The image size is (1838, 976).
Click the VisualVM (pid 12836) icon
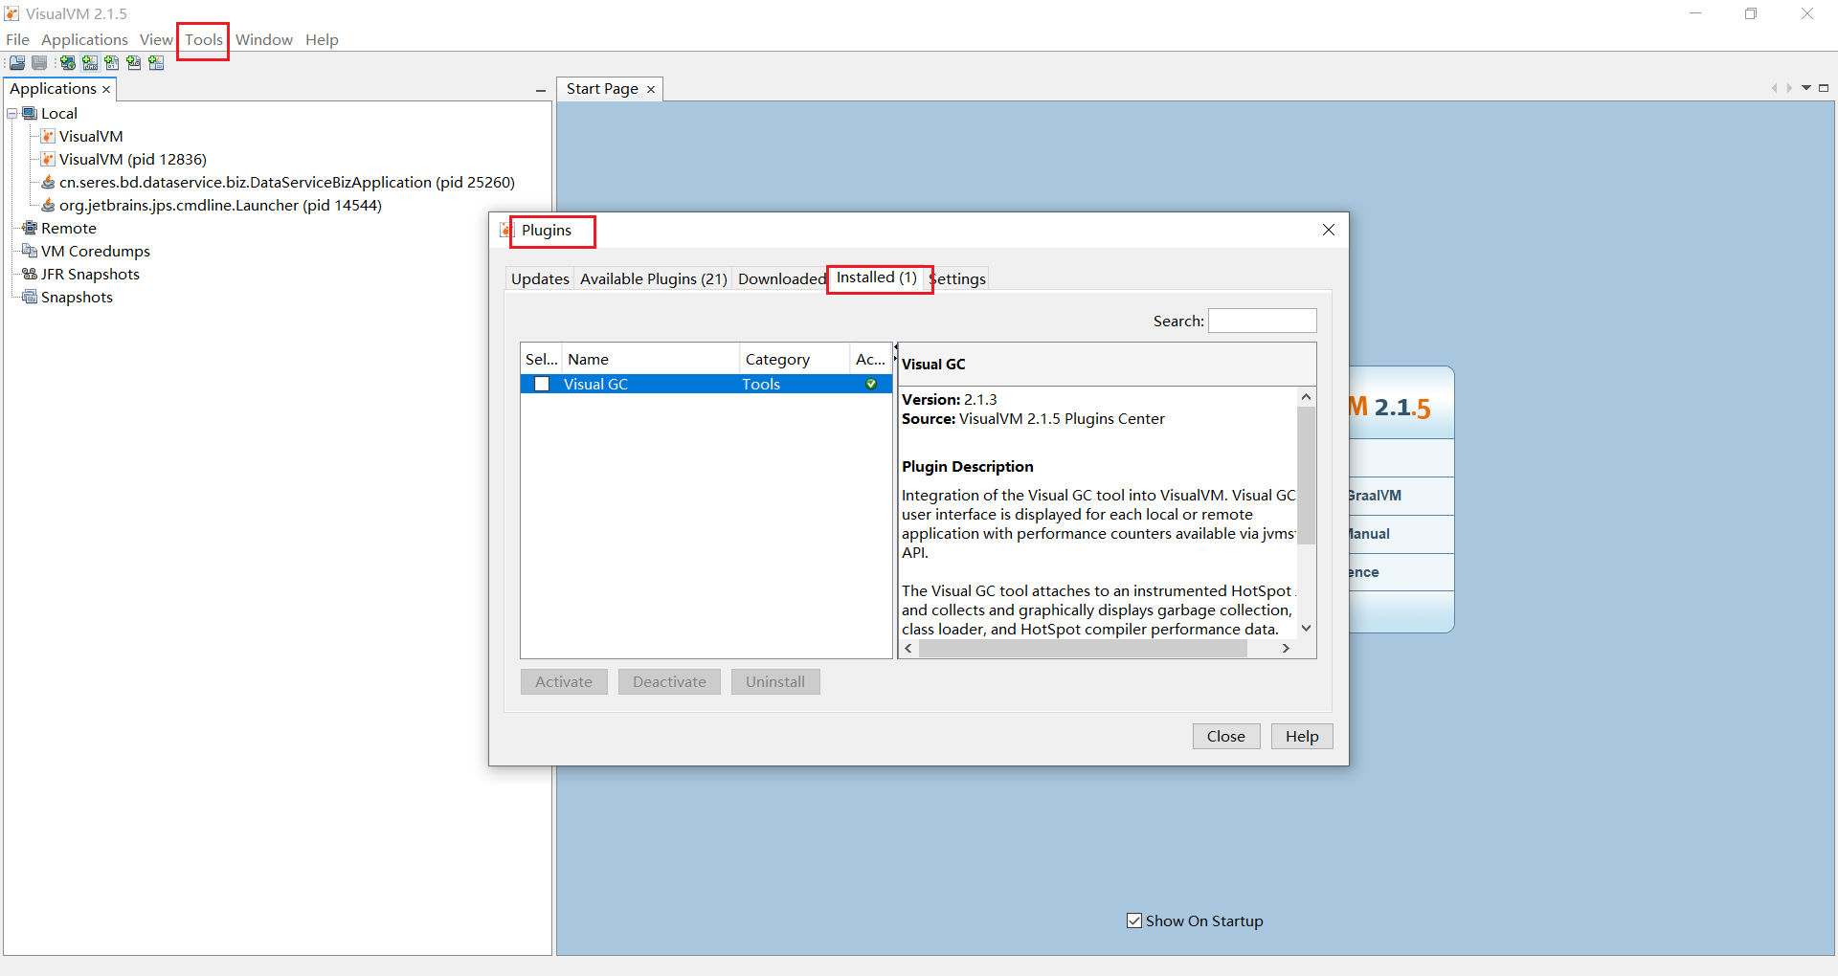tap(48, 160)
